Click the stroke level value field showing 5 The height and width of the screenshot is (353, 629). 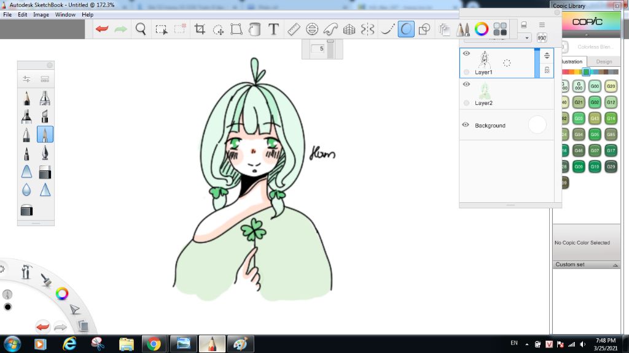click(318, 49)
